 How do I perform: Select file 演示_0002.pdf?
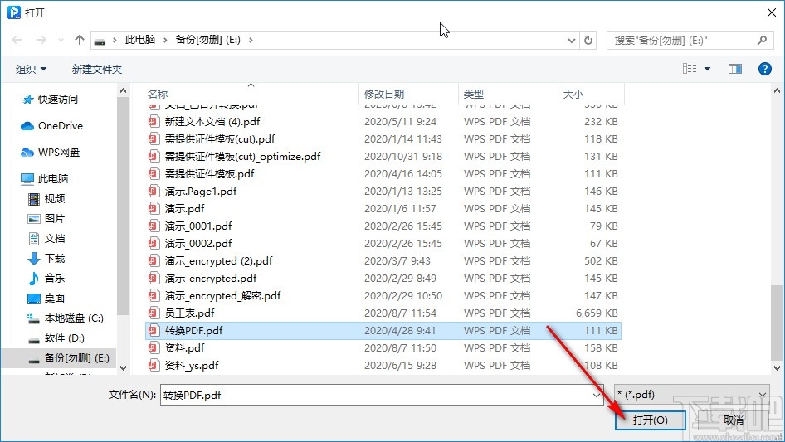[383, 244]
